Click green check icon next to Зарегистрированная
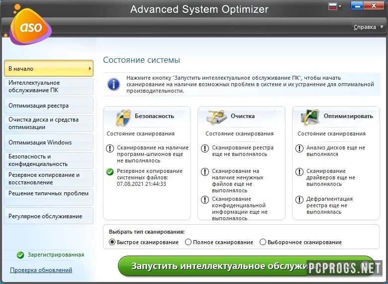 tap(20, 255)
